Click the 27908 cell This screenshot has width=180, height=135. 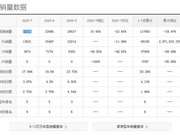click(x=145, y=52)
